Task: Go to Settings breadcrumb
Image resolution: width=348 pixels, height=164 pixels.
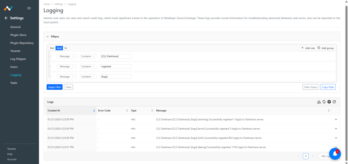Action: click(x=58, y=4)
